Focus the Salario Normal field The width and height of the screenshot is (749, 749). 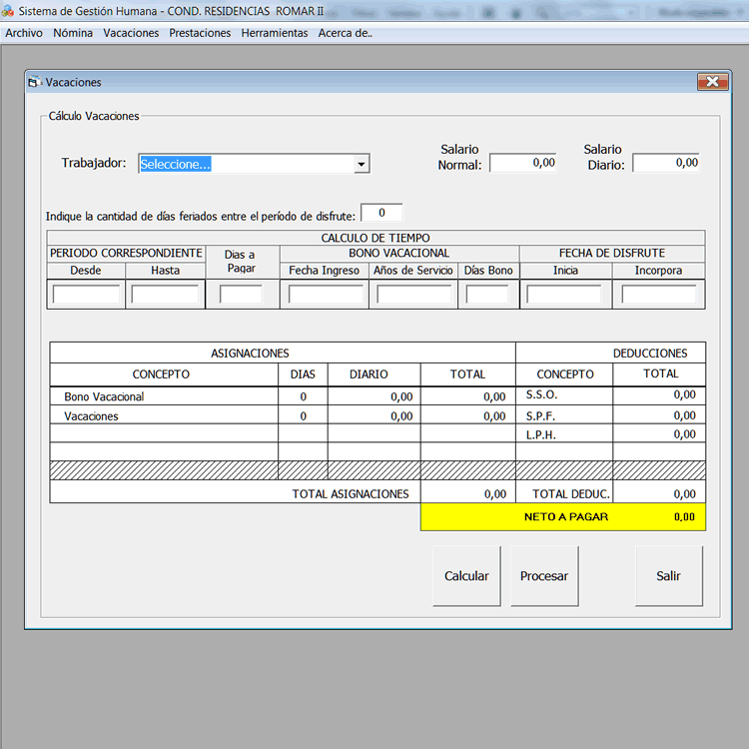tap(523, 163)
